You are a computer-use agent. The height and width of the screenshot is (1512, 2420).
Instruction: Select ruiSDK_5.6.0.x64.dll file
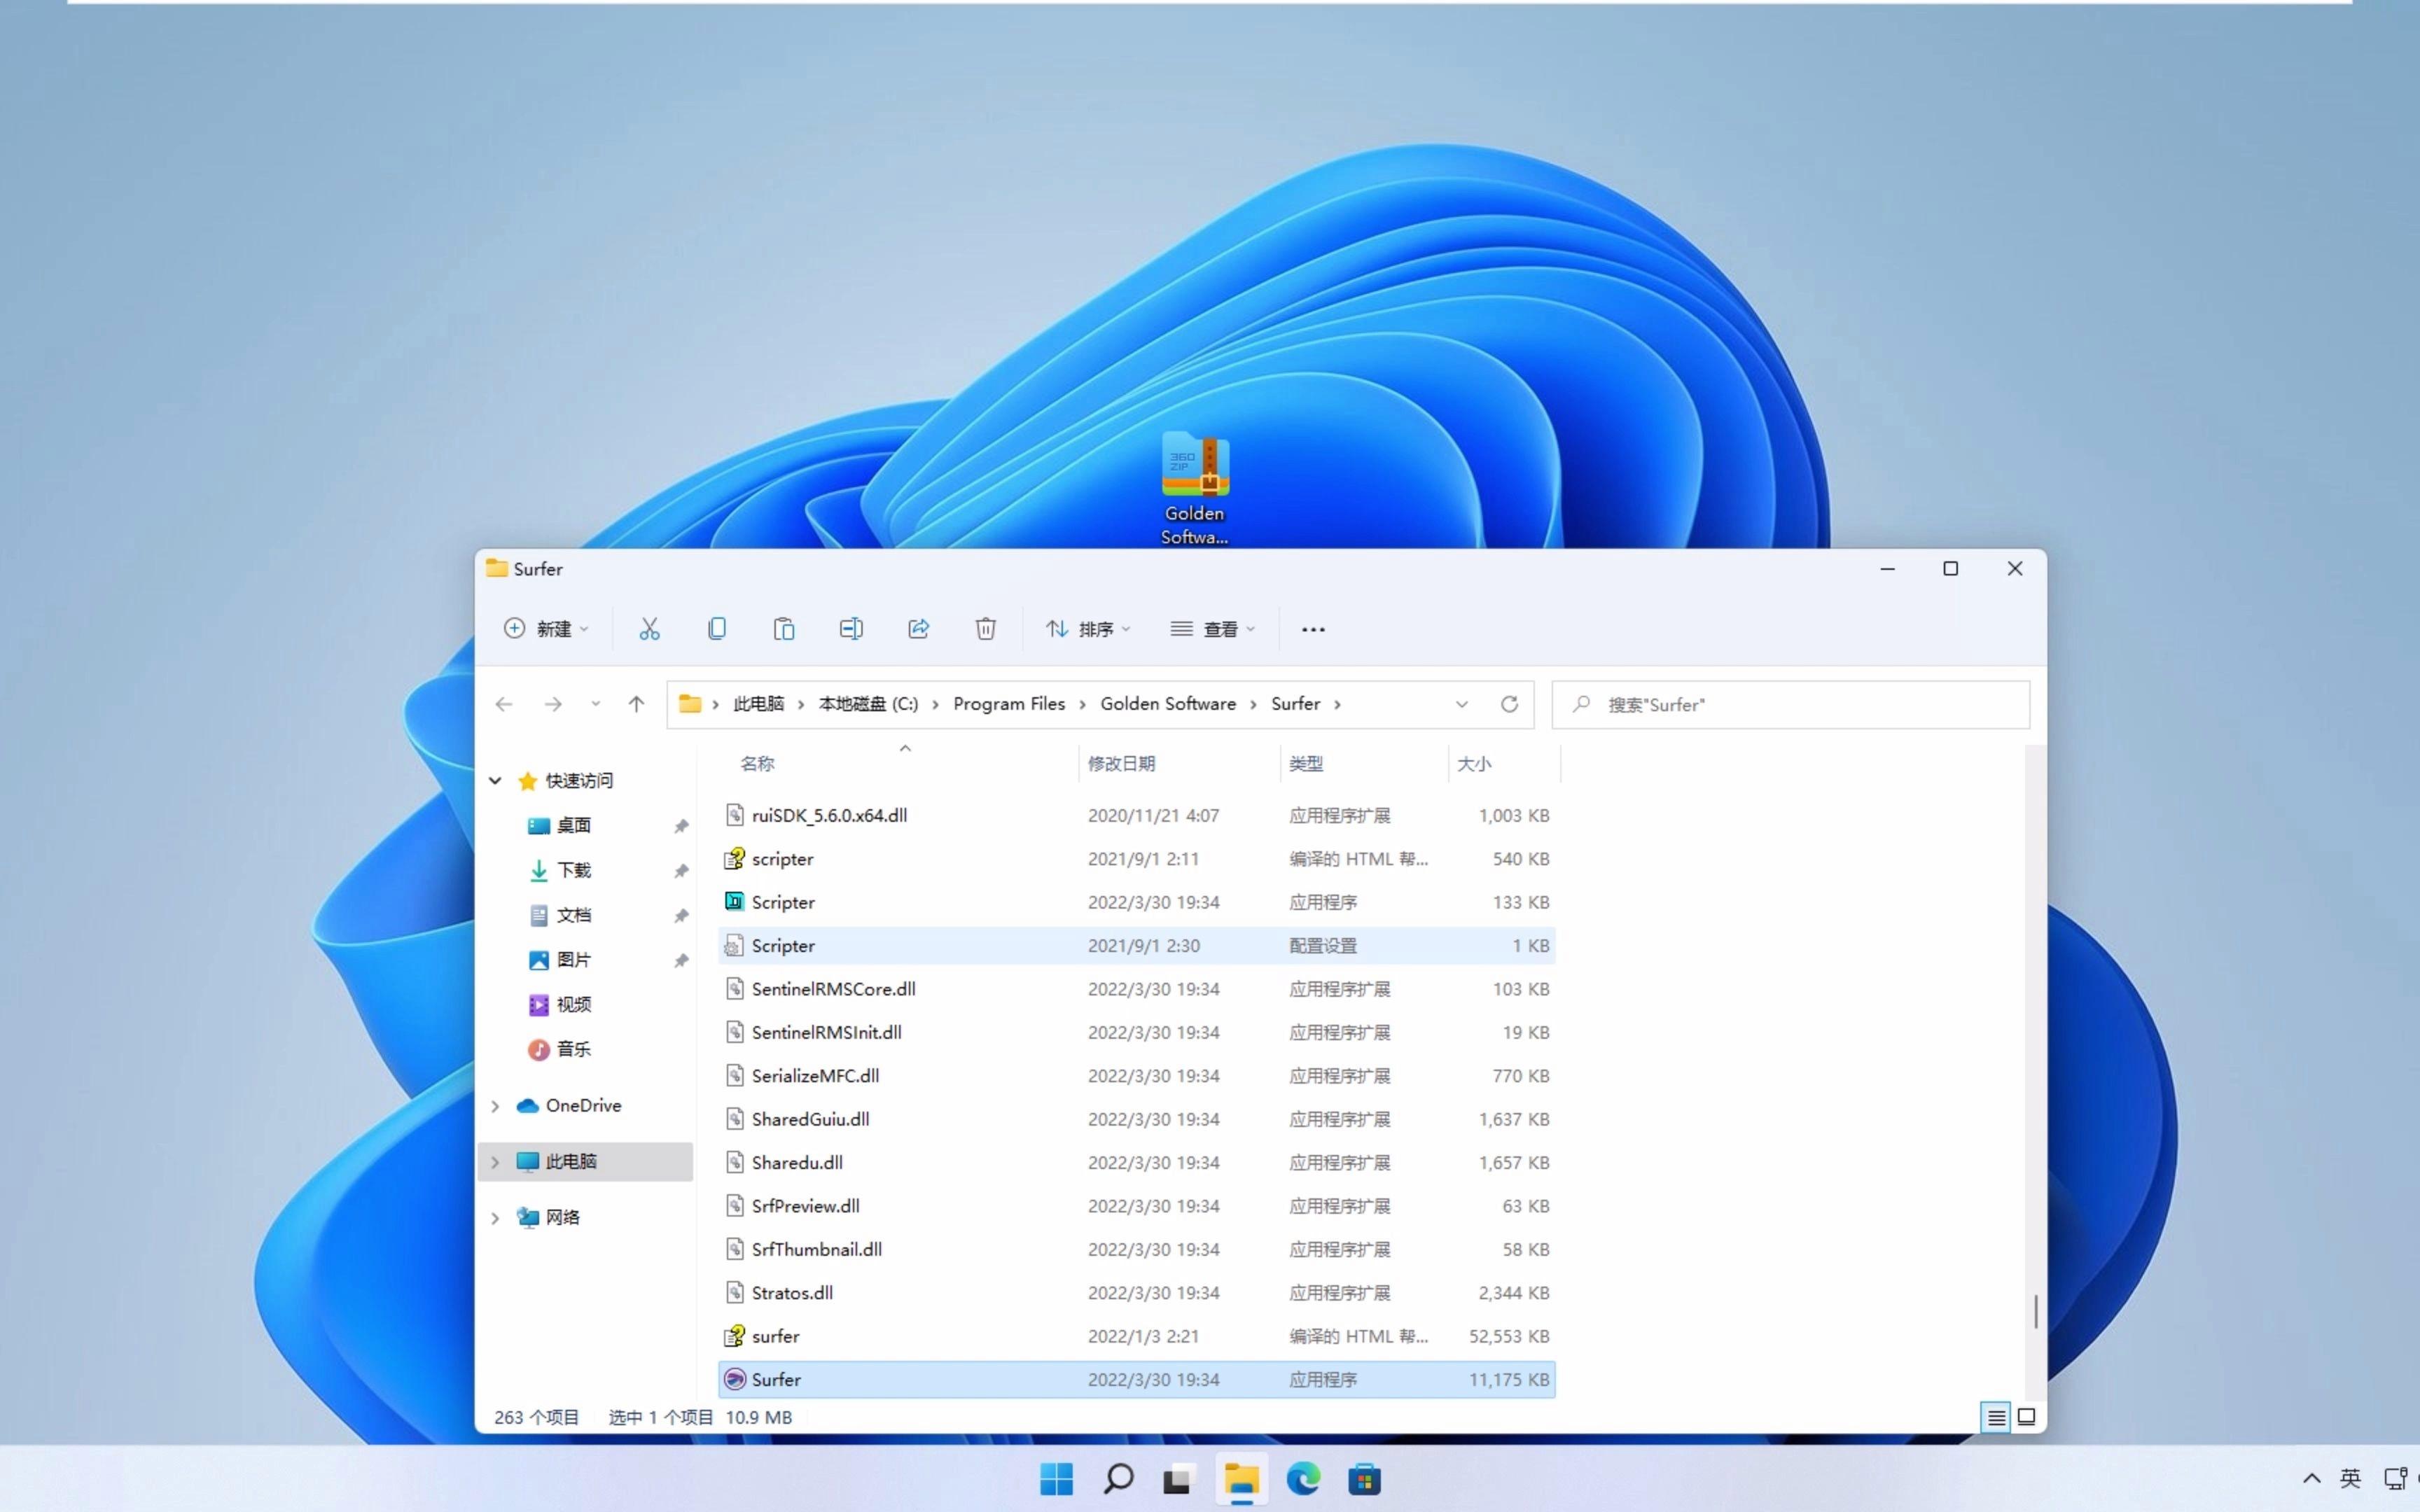click(1137, 815)
